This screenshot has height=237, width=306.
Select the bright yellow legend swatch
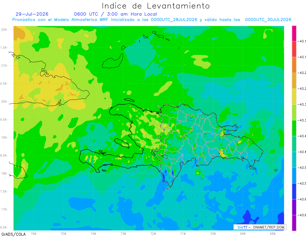294,97
